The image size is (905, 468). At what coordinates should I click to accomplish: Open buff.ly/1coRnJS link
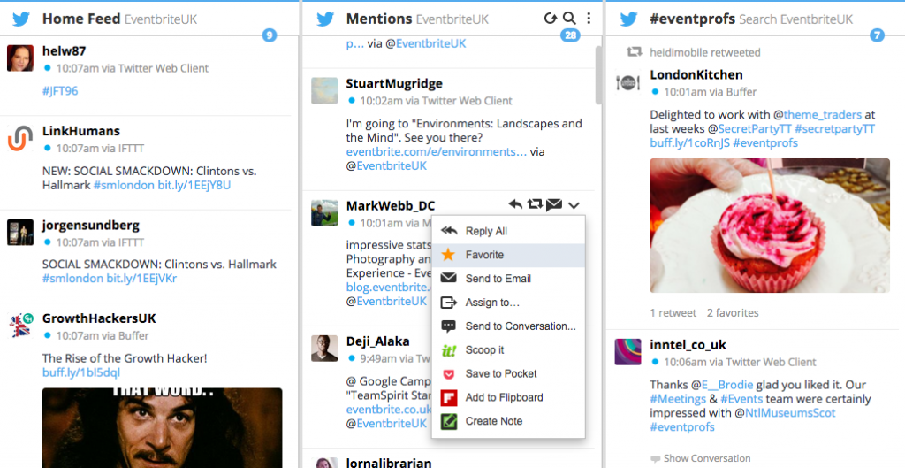689,142
